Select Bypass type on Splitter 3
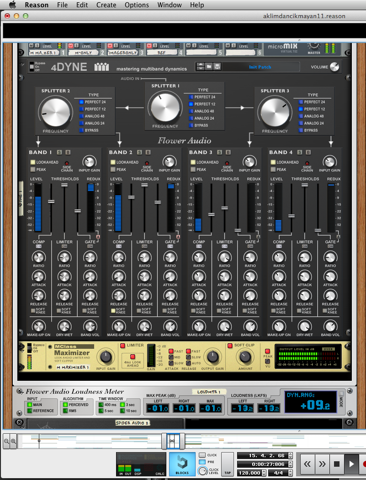 tap(301, 130)
